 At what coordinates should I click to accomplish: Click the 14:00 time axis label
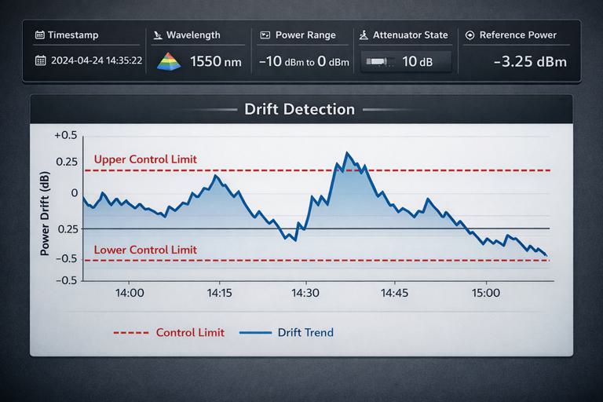pyautogui.click(x=130, y=293)
